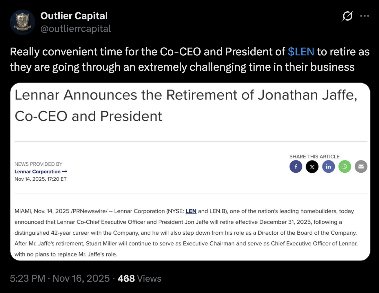Click the tweet text about convenient retirement
The height and width of the screenshot is (293, 379).
tap(189, 59)
